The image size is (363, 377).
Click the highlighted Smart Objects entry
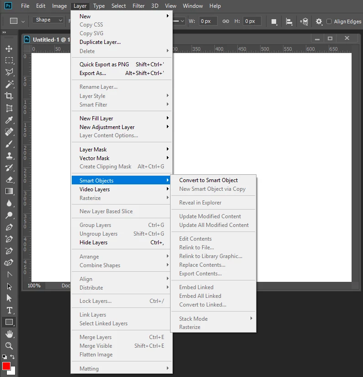click(x=121, y=180)
